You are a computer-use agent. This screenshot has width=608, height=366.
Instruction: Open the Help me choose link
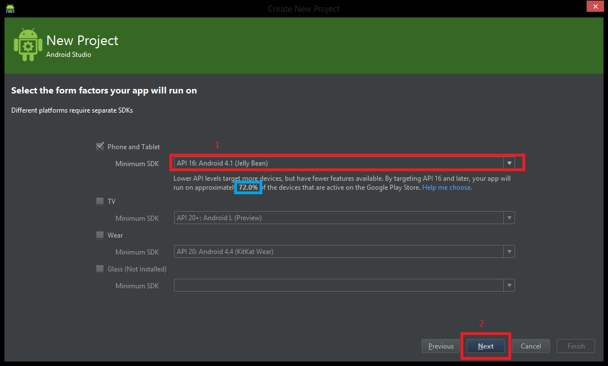pyautogui.click(x=446, y=187)
